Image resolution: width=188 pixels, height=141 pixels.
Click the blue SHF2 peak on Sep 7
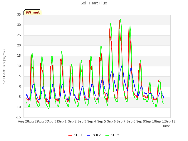[122, 65]
